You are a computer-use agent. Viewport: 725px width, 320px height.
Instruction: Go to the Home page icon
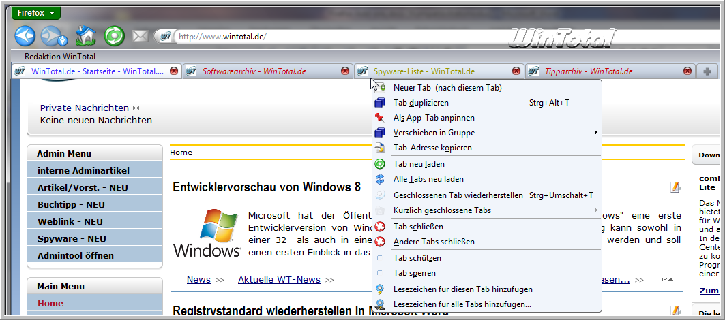(85, 36)
